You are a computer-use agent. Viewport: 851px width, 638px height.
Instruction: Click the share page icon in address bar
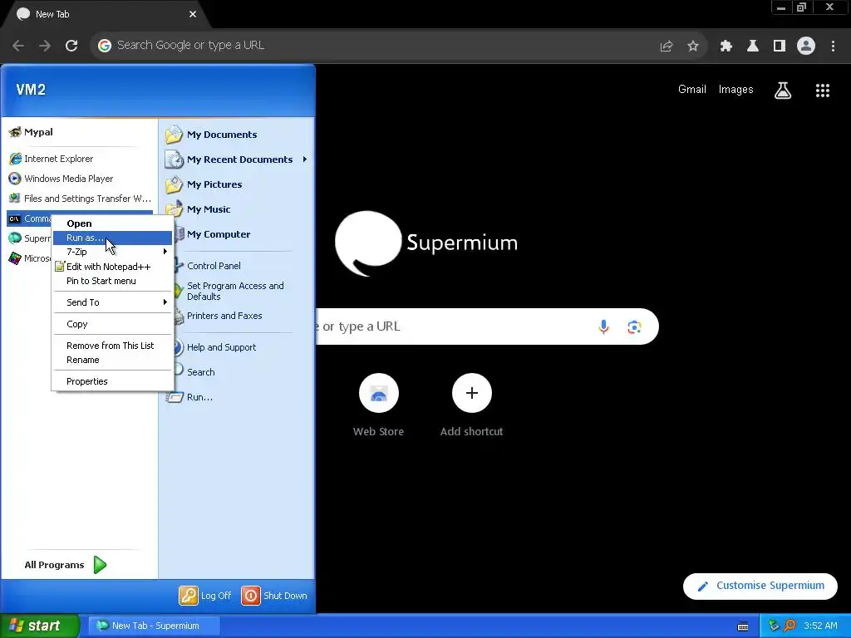(x=666, y=47)
